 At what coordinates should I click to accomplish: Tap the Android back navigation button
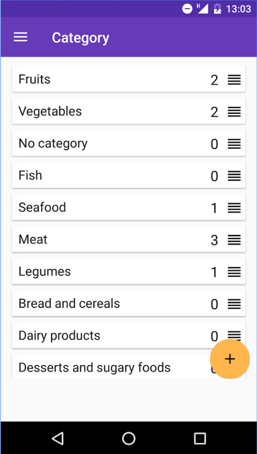58,439
